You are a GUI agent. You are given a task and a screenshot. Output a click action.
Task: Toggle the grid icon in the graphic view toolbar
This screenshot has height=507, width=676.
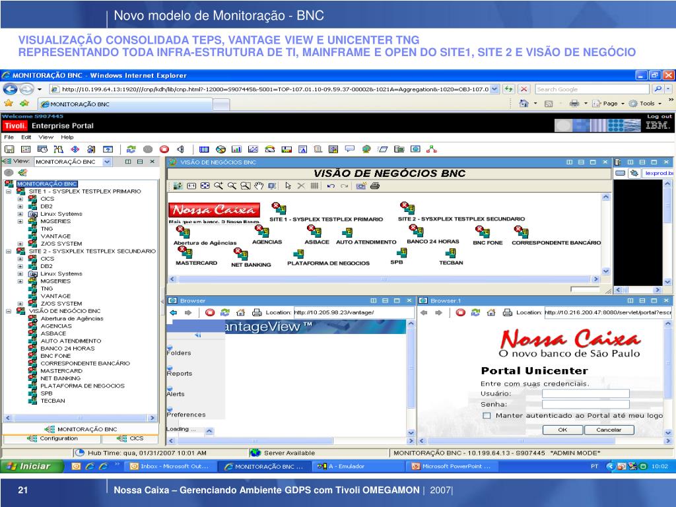[315, 186]
